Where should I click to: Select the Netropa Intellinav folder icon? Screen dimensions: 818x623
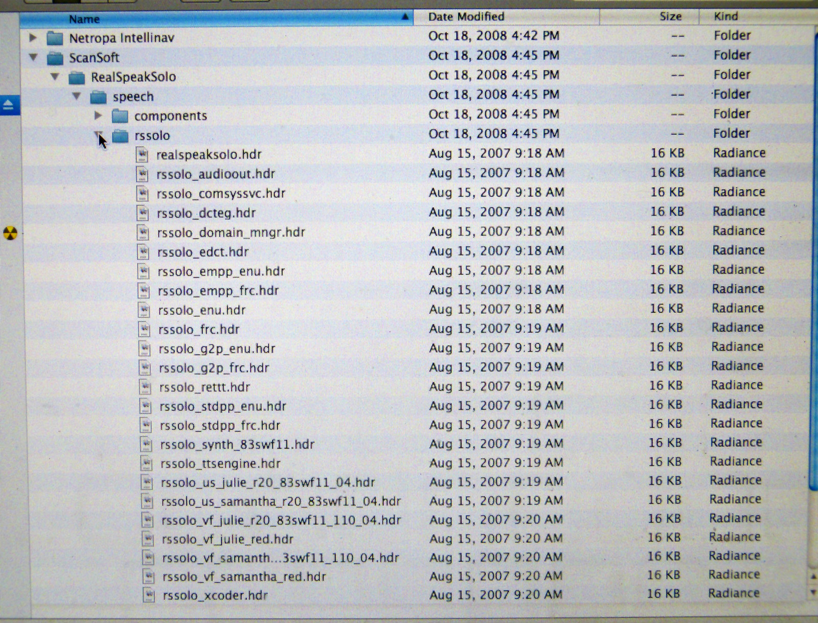[55, 38]
